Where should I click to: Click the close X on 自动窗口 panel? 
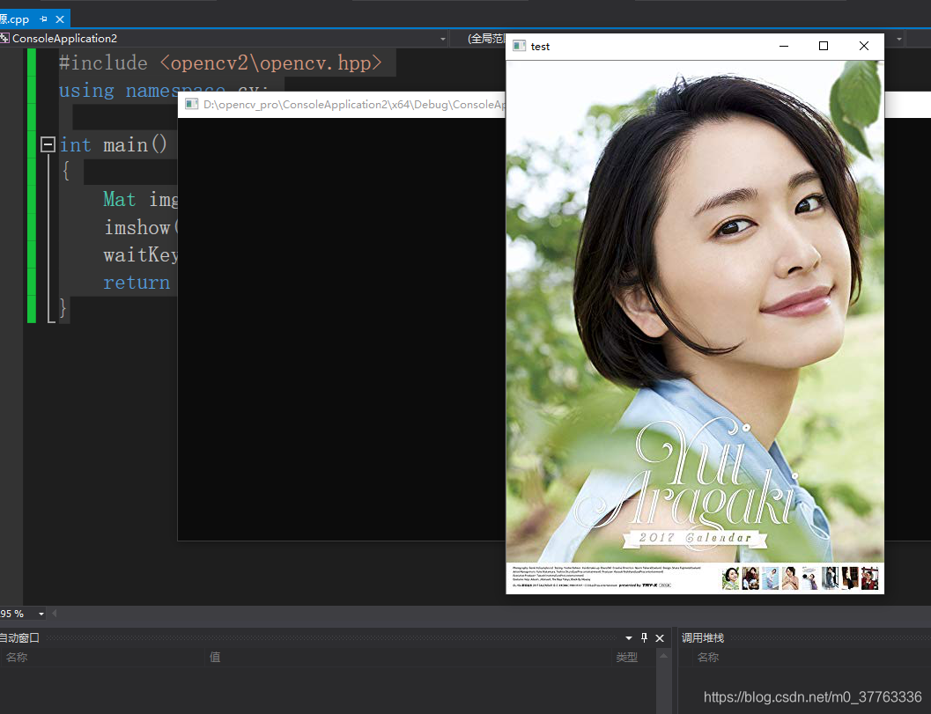pyautogui.click(x=659, y=637)
